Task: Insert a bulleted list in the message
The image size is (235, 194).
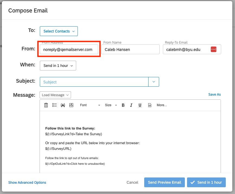Action: (x=54, y=105)
